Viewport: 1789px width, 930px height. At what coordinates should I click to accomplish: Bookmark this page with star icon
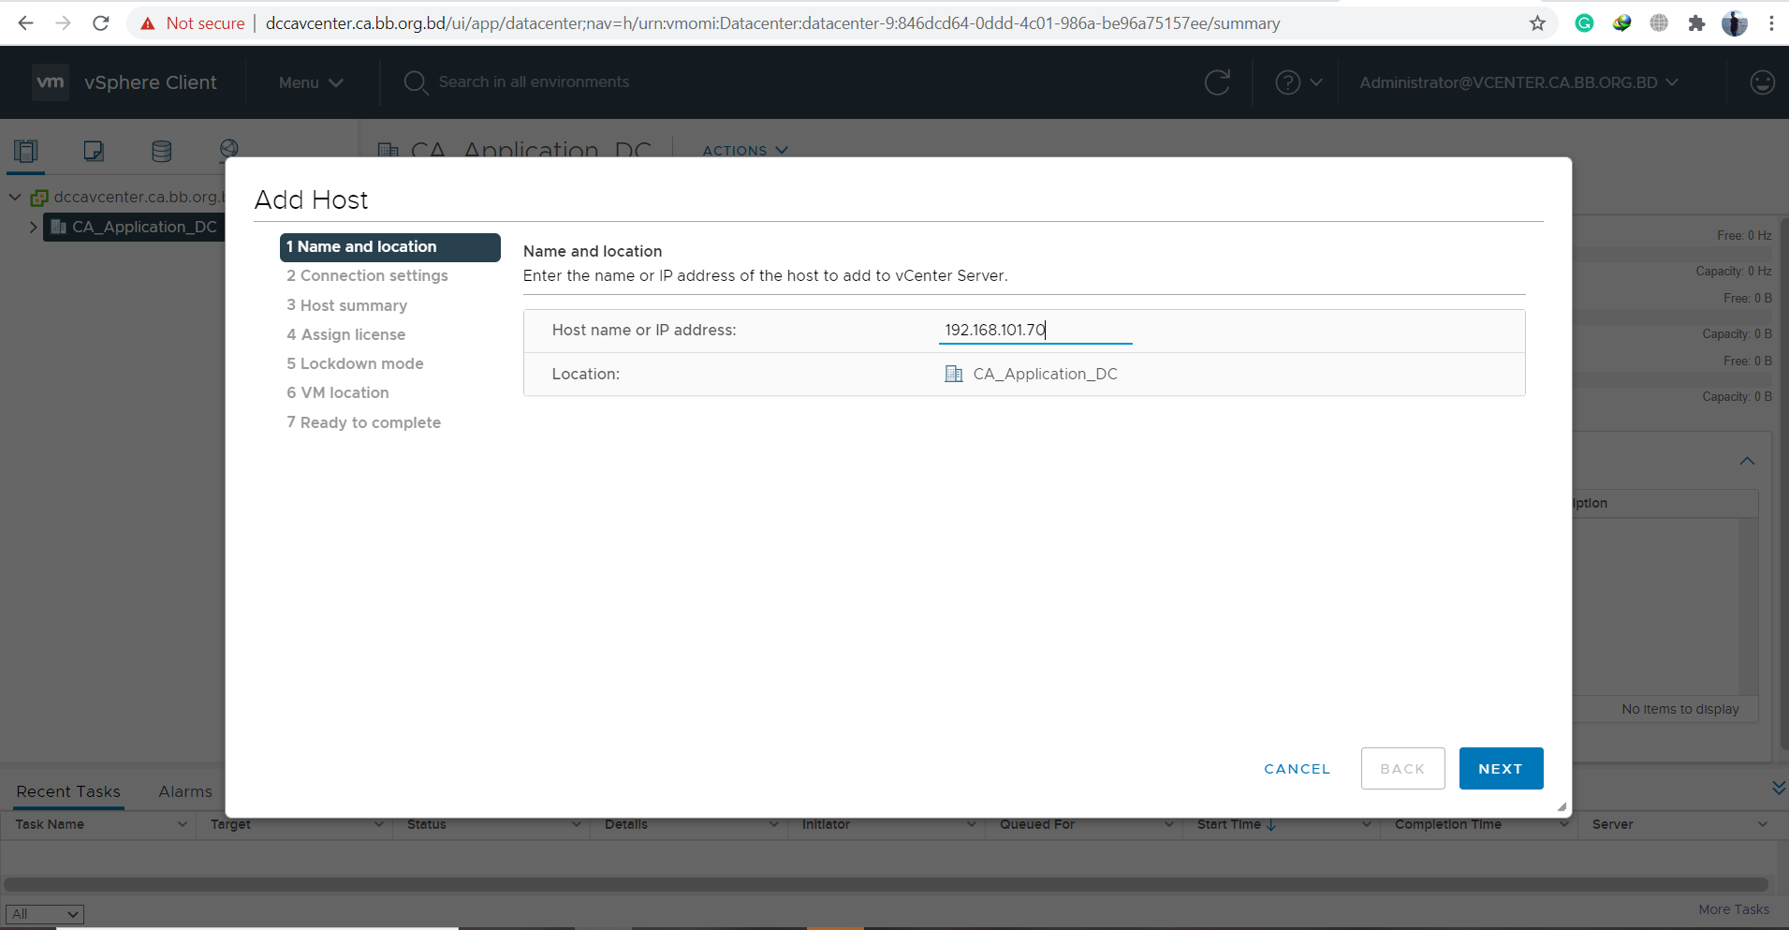pyautogui.click(x=1537, y=23)
